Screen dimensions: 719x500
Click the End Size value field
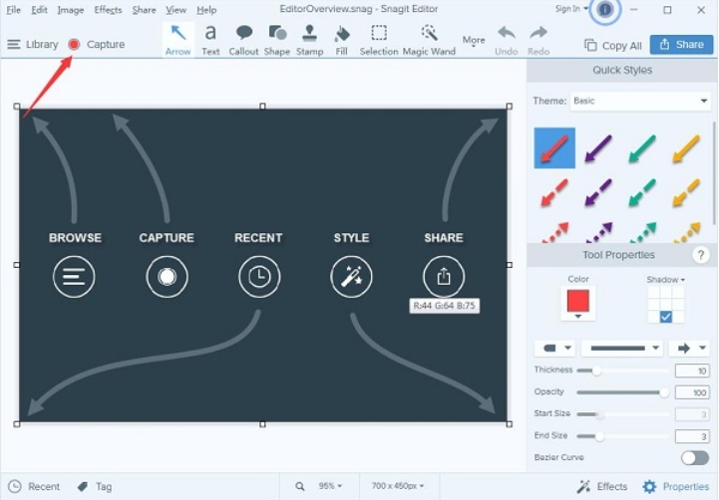tap(692, 436)
